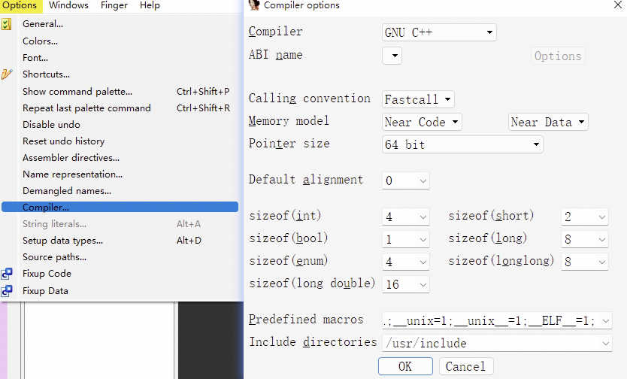Open the Finger menu
This screenshot has width=627, height=379.
tap(114, 5)
